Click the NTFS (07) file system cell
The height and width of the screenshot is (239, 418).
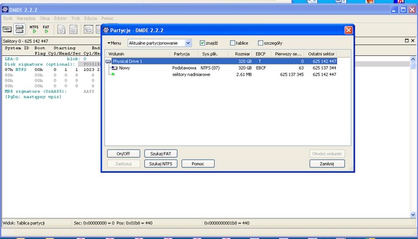tap(210, 68)
